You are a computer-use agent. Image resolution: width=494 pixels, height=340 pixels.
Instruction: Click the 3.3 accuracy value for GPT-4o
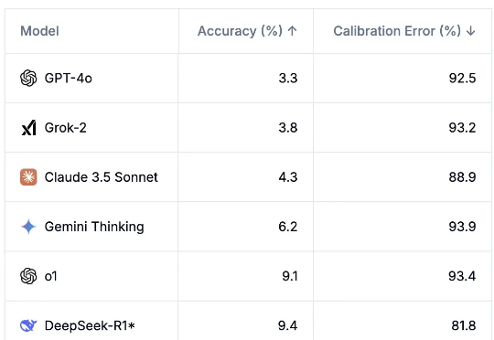point(288,78)
